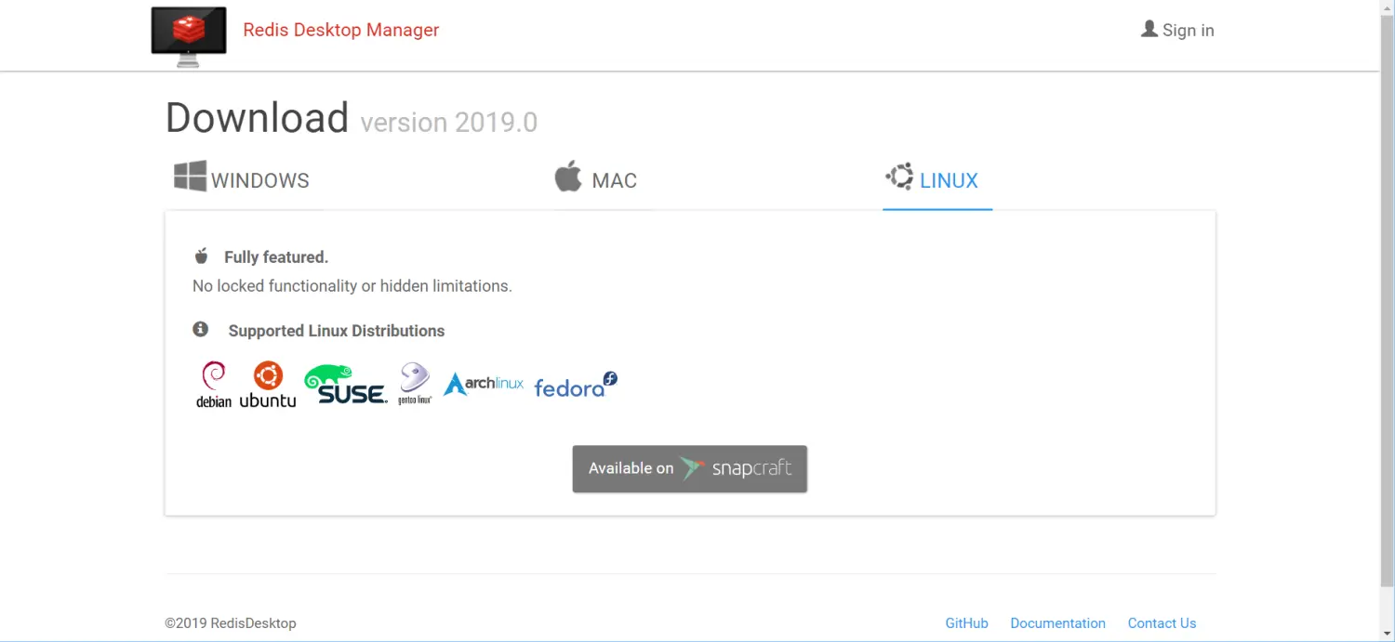Open the Redis Desktop Manager home link

pos(340,30)
